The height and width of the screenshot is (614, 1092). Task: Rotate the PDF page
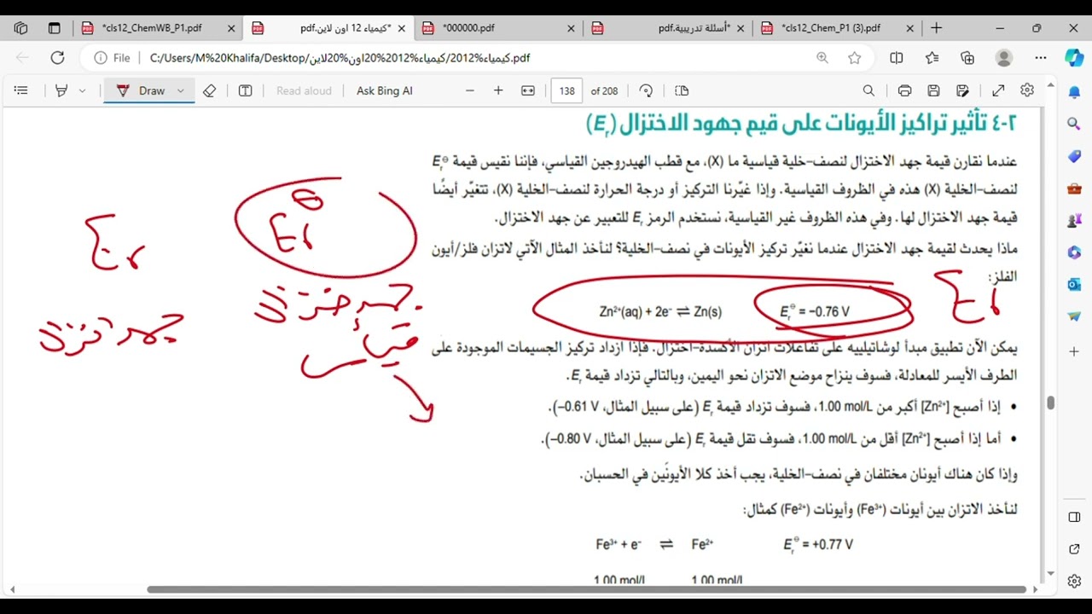pos(646,90)
